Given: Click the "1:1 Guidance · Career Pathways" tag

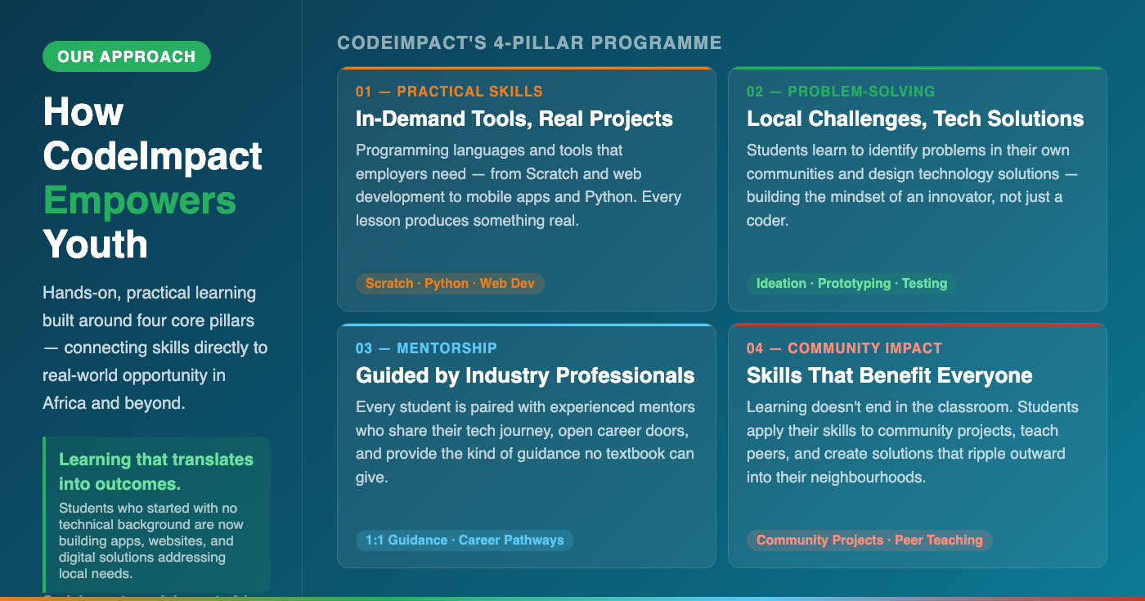Looking at the screenshot, I should [465, 540].
